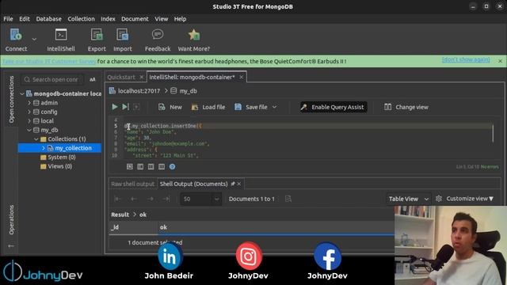Collapse the Collections (1) folder
507x285 pixels.
[36, 139]
